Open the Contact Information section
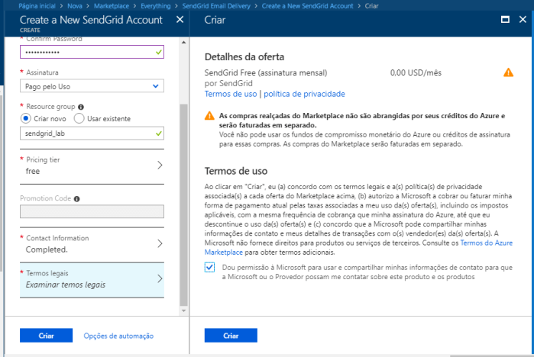This screenshot has height=357, width=534. pos(92,243)
